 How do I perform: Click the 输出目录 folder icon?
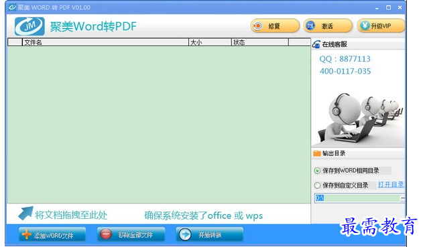(317, 153)
